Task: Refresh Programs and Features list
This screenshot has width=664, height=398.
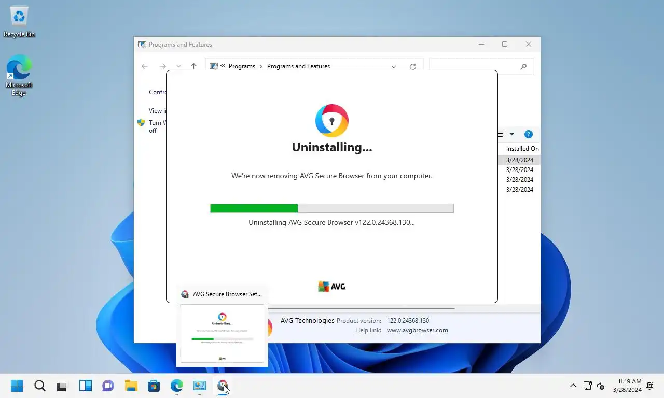Action: click(x=413, y=66)
